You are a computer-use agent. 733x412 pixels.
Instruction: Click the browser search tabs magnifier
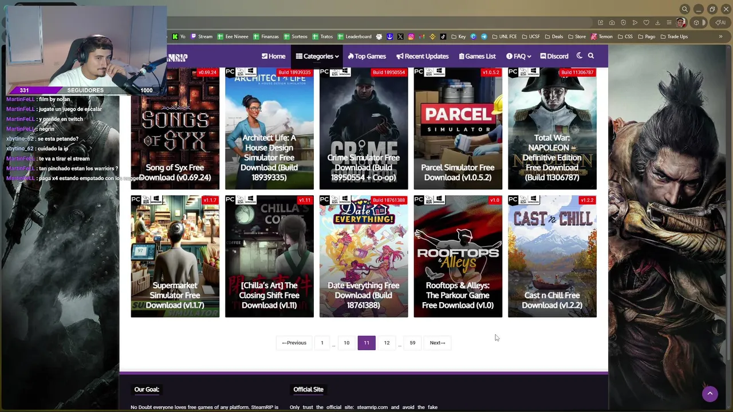685,9
